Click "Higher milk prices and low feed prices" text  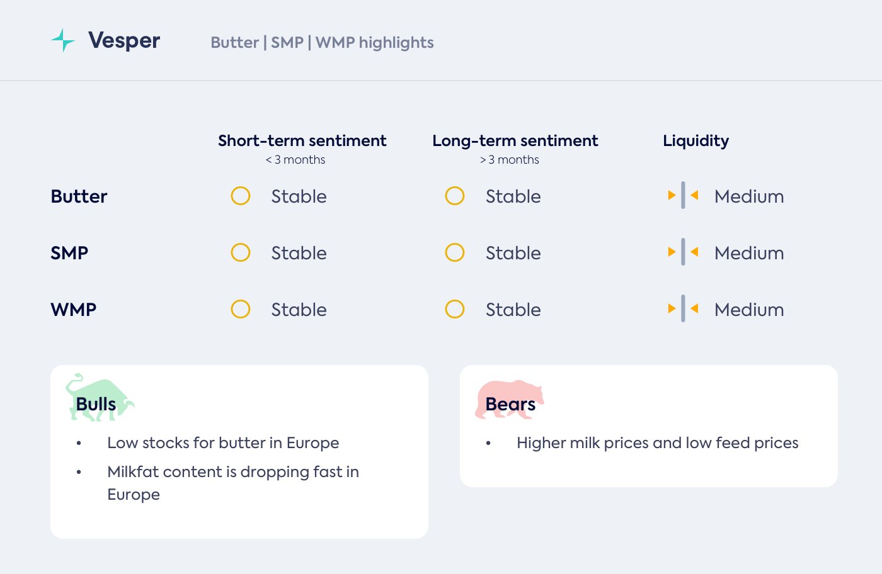click(657, 443)
